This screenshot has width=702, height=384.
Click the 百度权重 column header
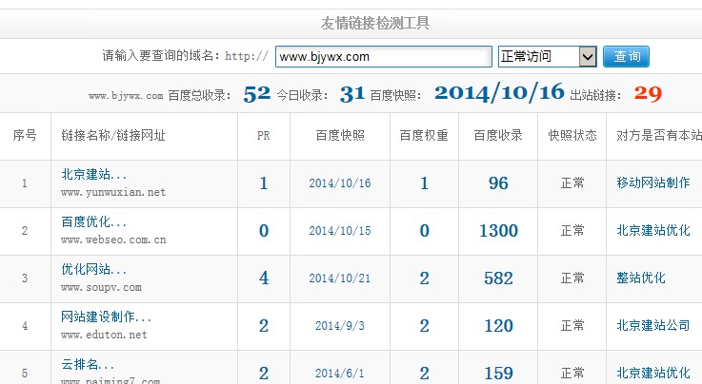click(x=424, y=136)
